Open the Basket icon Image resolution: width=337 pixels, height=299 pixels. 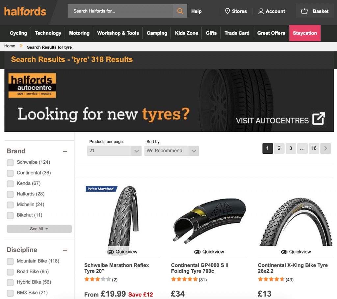[x=304, y=11]
